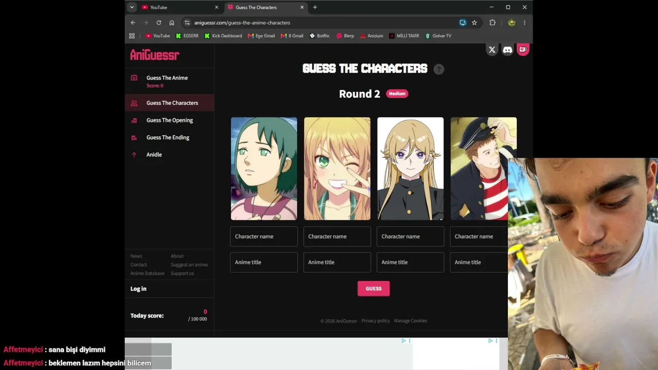Close the YouTube browser tab
The image size is (658, 370).
216,7
